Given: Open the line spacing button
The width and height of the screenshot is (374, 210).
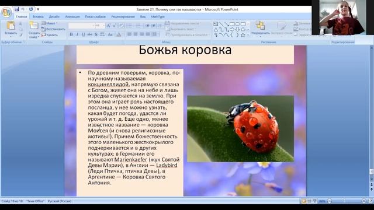Looking at the screenshot, I should click(160, 26).
